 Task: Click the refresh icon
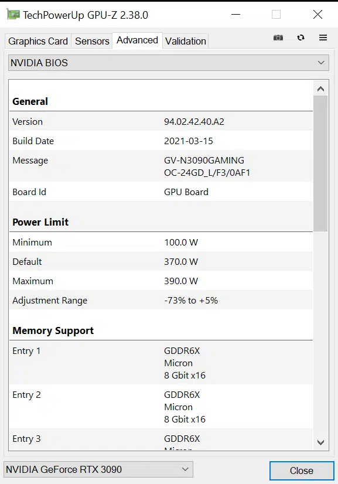pos(301,38)
